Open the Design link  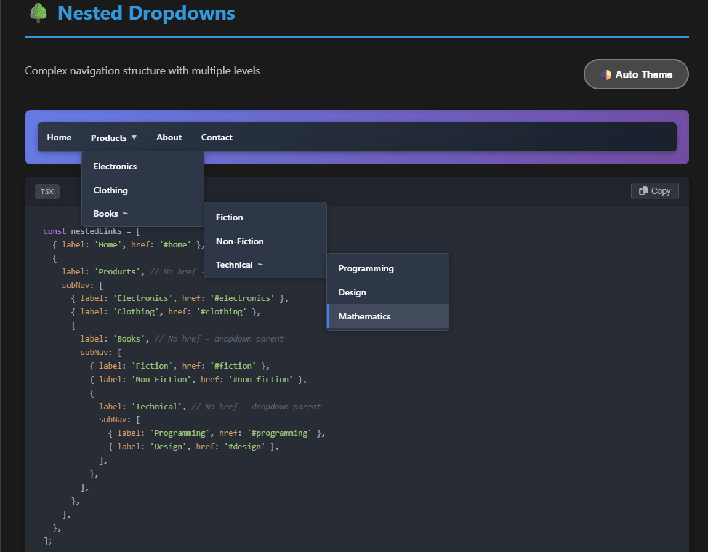point(352,292)
